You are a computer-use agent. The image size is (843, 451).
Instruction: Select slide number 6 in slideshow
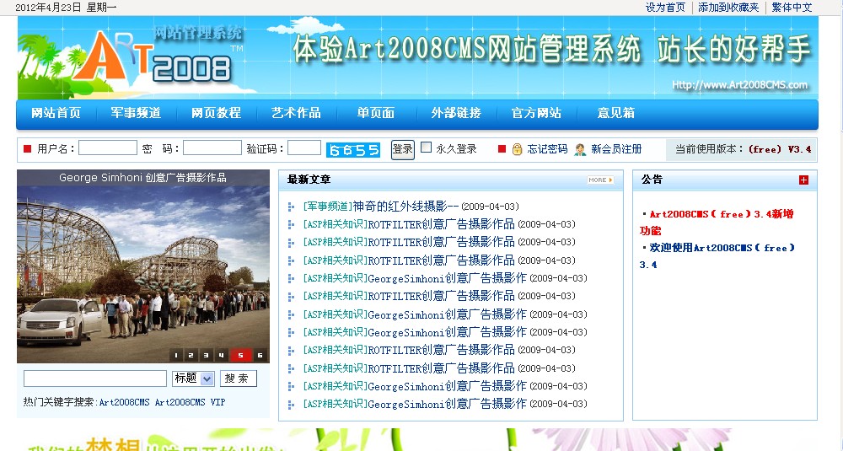(x=260, y=355)
